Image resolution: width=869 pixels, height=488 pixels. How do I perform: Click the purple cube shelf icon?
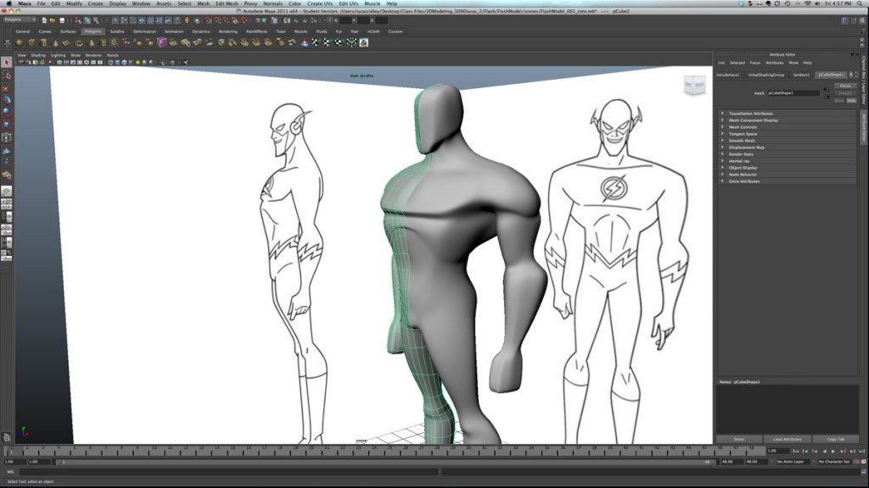[x=162, y=42]
